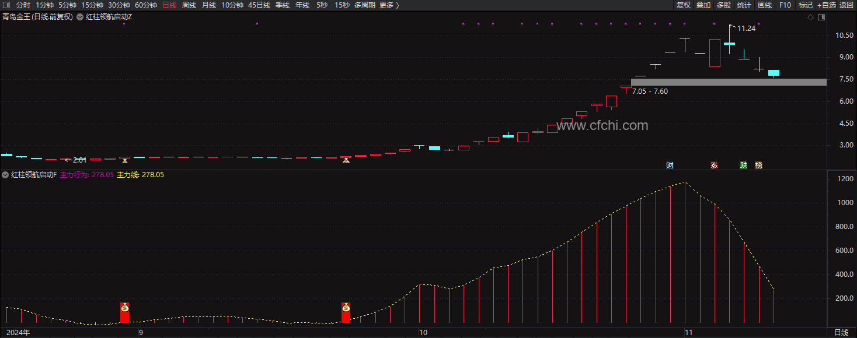Switch to 5分钟 period
The image size is (857, 338).
[x=68, y=5]
